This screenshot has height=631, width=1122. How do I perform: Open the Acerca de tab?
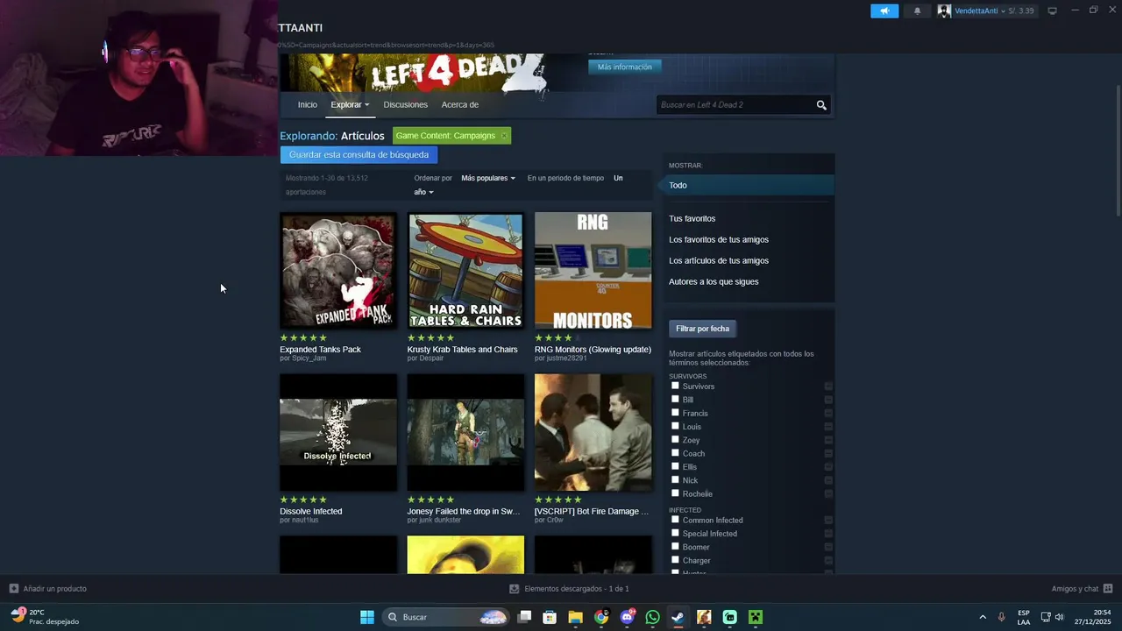click(460, 105)
